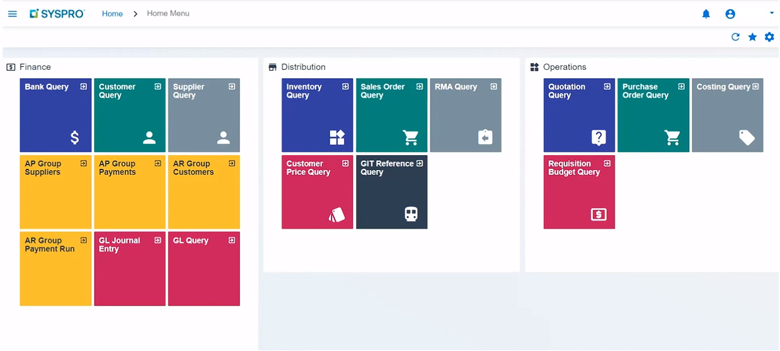
Task: Open the settings gear icon
Action: click(769, 37)
